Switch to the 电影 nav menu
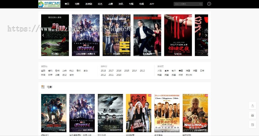 coord(77,4)
